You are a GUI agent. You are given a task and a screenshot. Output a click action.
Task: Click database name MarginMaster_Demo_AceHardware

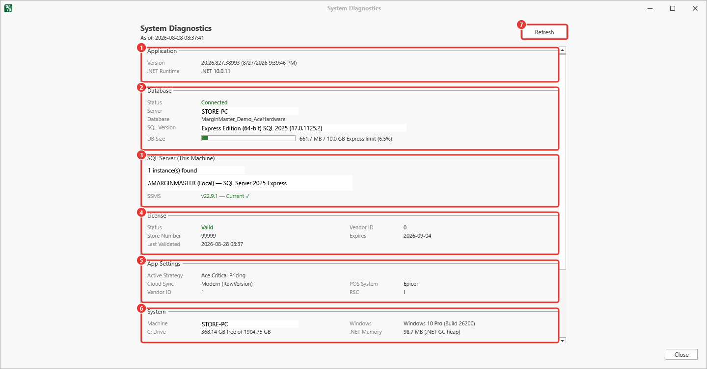(243, 119)
